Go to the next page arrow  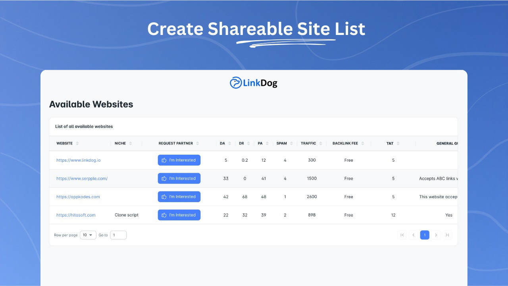click(x=436, y=235)
